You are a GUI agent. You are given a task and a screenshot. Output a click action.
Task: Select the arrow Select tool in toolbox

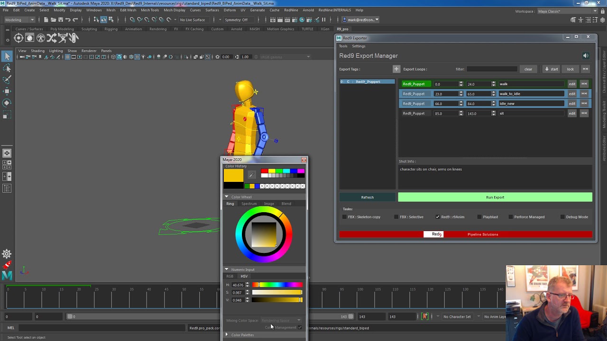click(x=7, y=56)
